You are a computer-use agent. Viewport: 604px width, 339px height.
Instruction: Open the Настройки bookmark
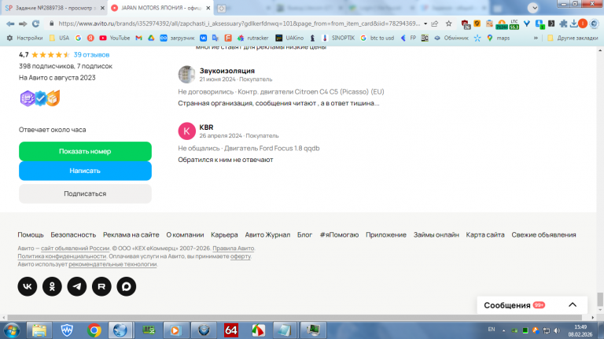tap(25, 38)
